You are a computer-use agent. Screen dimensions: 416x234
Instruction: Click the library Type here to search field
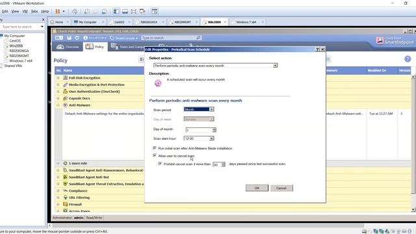tap(20, 27)
